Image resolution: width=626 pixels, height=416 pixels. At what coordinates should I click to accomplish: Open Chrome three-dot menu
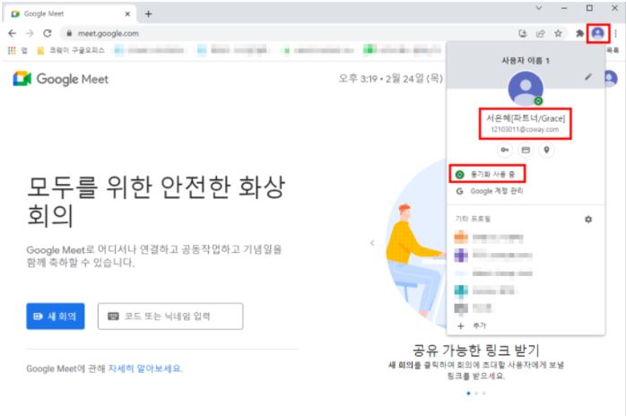click(x=616, y=33)
